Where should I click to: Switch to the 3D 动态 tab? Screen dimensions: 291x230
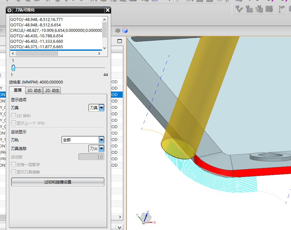[x=34, y=90]
